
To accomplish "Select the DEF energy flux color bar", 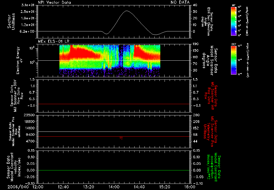I will click(234, 60).
